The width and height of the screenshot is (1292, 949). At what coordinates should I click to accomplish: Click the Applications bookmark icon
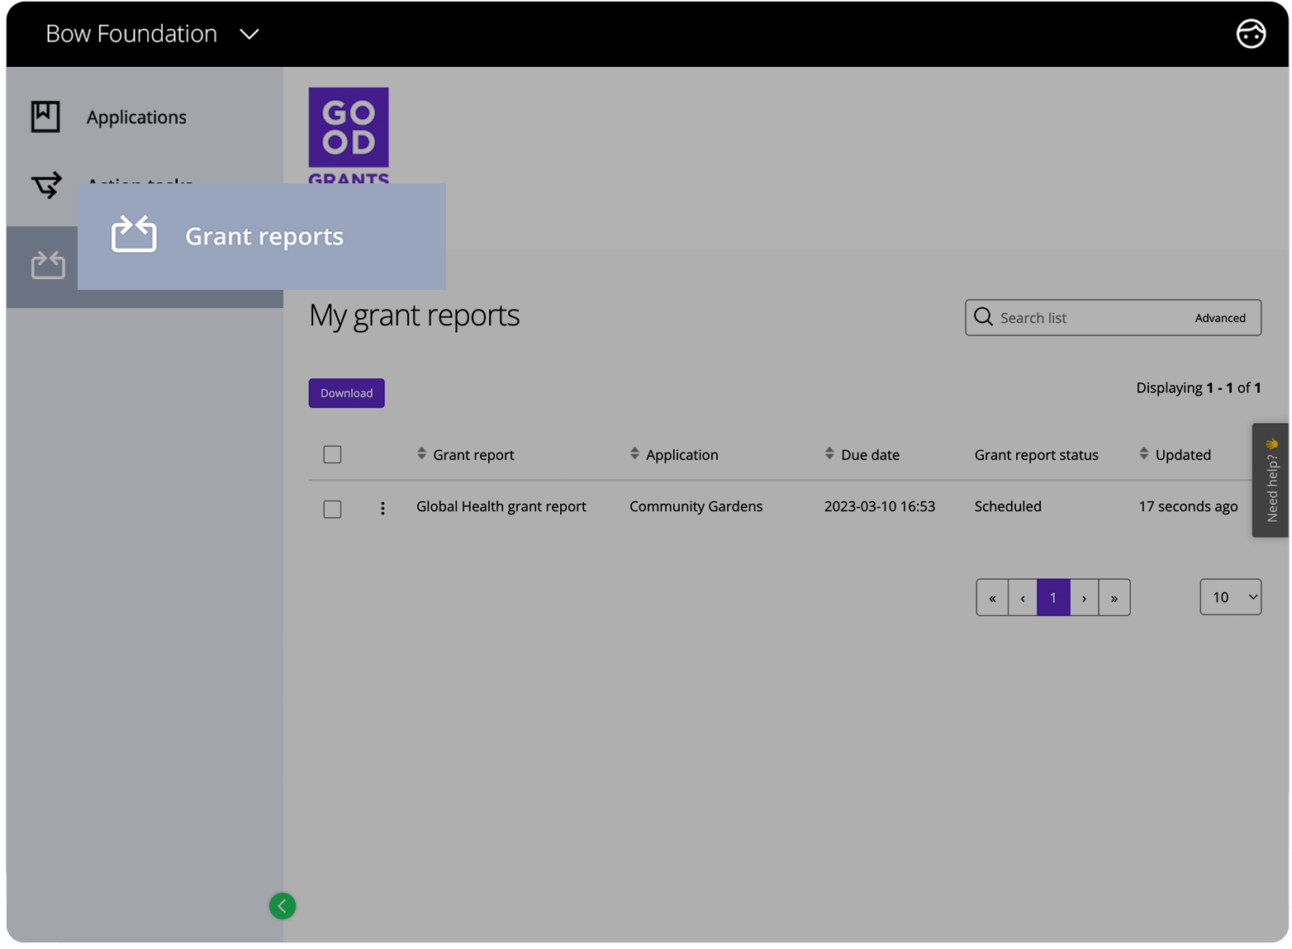tap(45, 116)
